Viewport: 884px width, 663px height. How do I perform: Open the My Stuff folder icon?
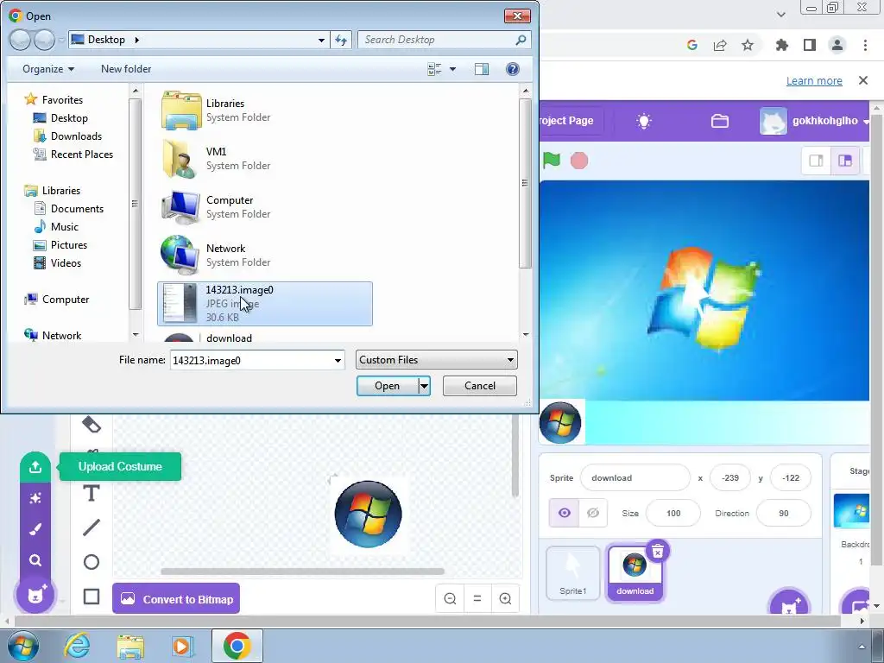tap(720, 121)
